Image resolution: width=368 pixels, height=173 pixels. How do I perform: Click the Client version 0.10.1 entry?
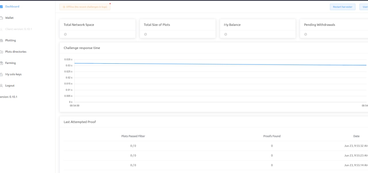tap(19, 29)
